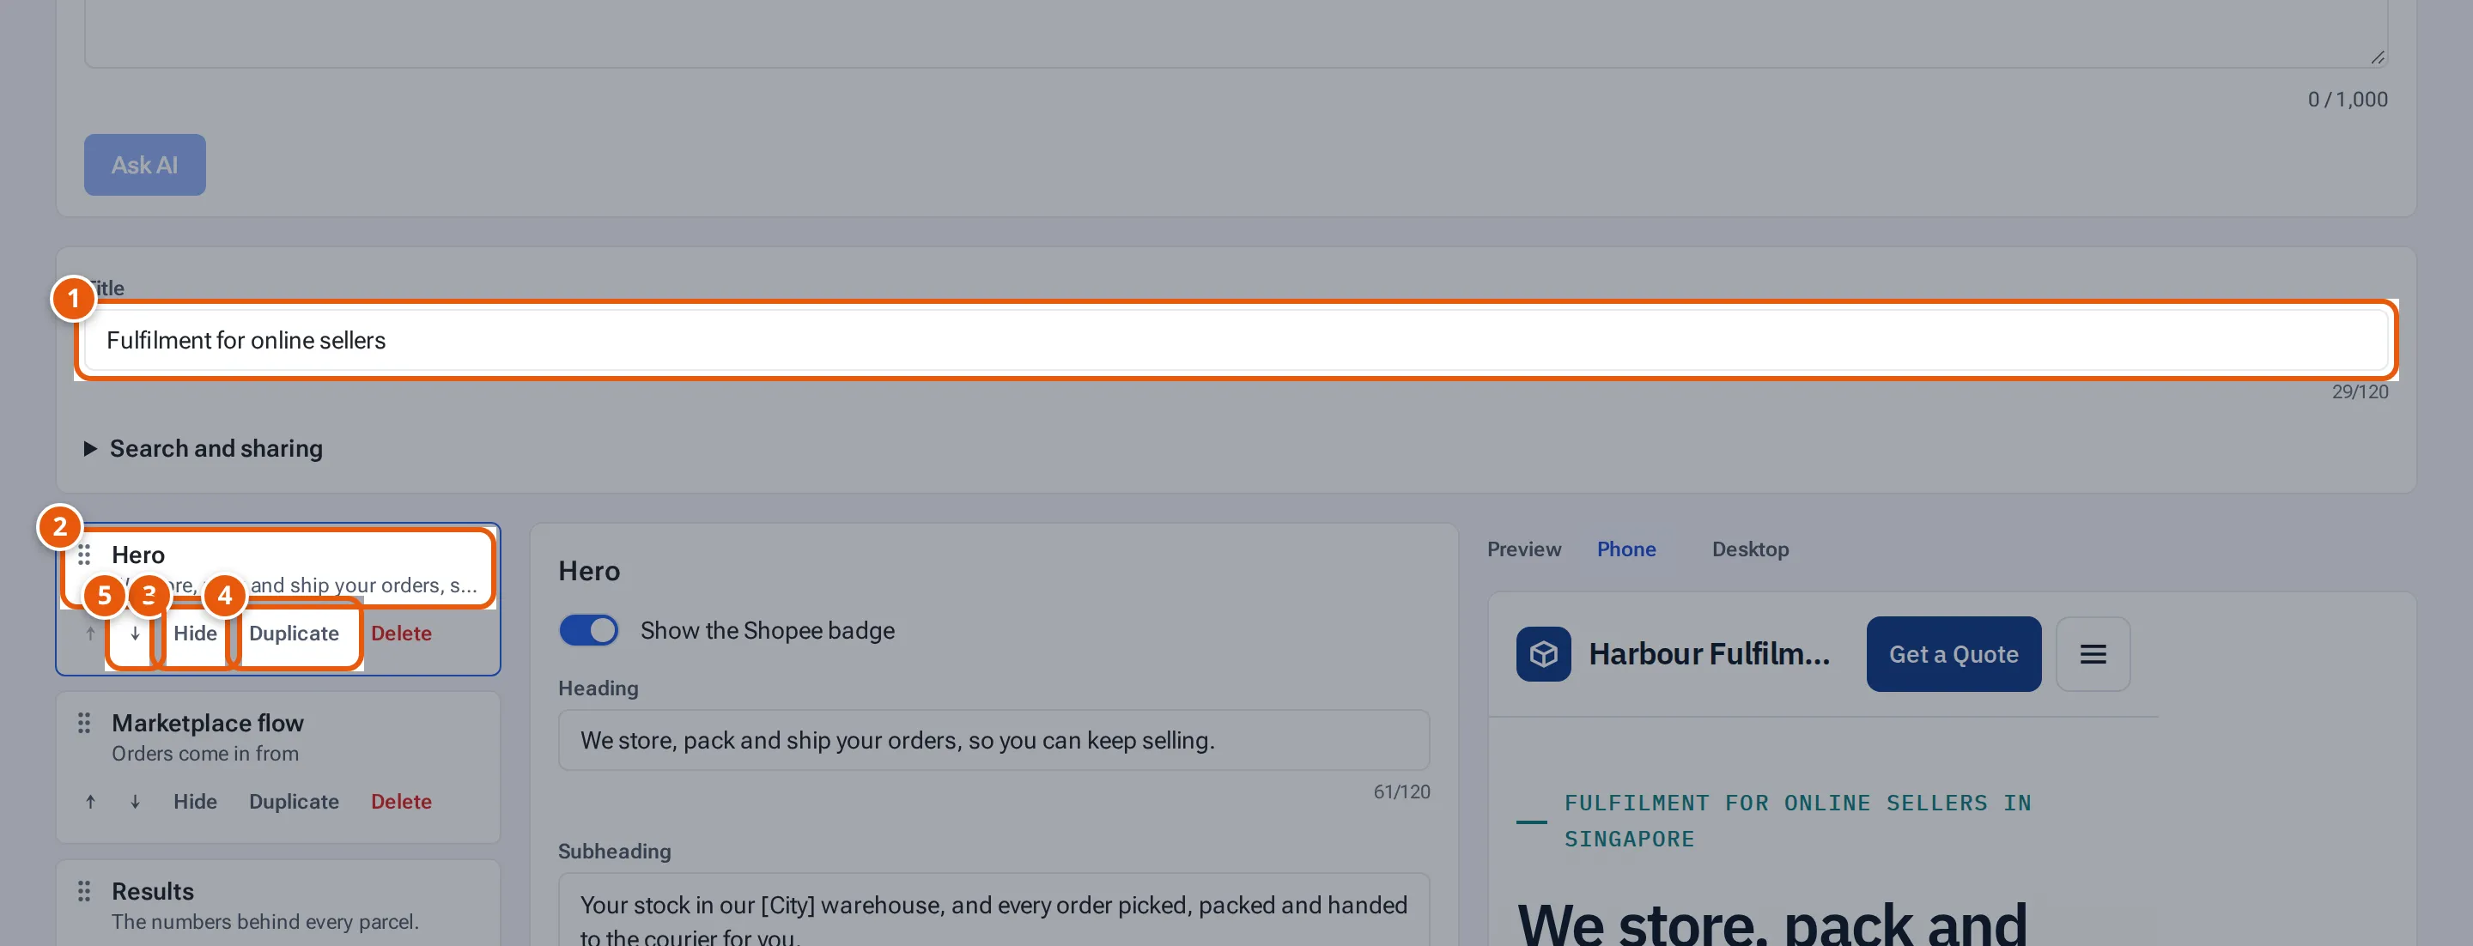Edit the Title field 'Fulfilment for online sellers'
The height and width of the screenshot is (946, 2473).
click(x=1236, y=341)
